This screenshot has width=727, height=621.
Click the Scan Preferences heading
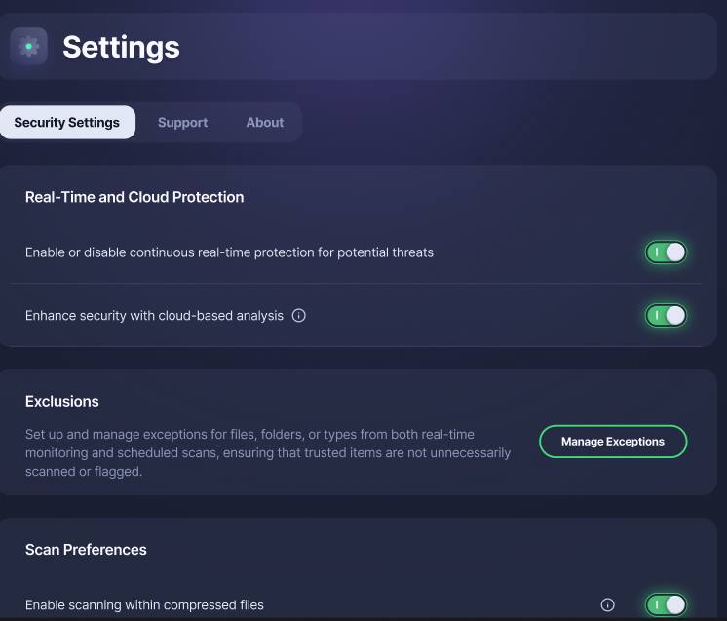pos(86,550)
